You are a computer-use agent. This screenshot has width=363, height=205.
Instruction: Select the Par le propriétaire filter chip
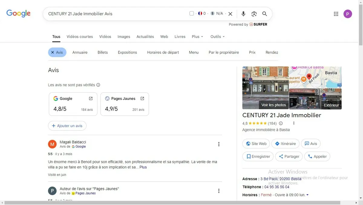[x=224, y=52]
